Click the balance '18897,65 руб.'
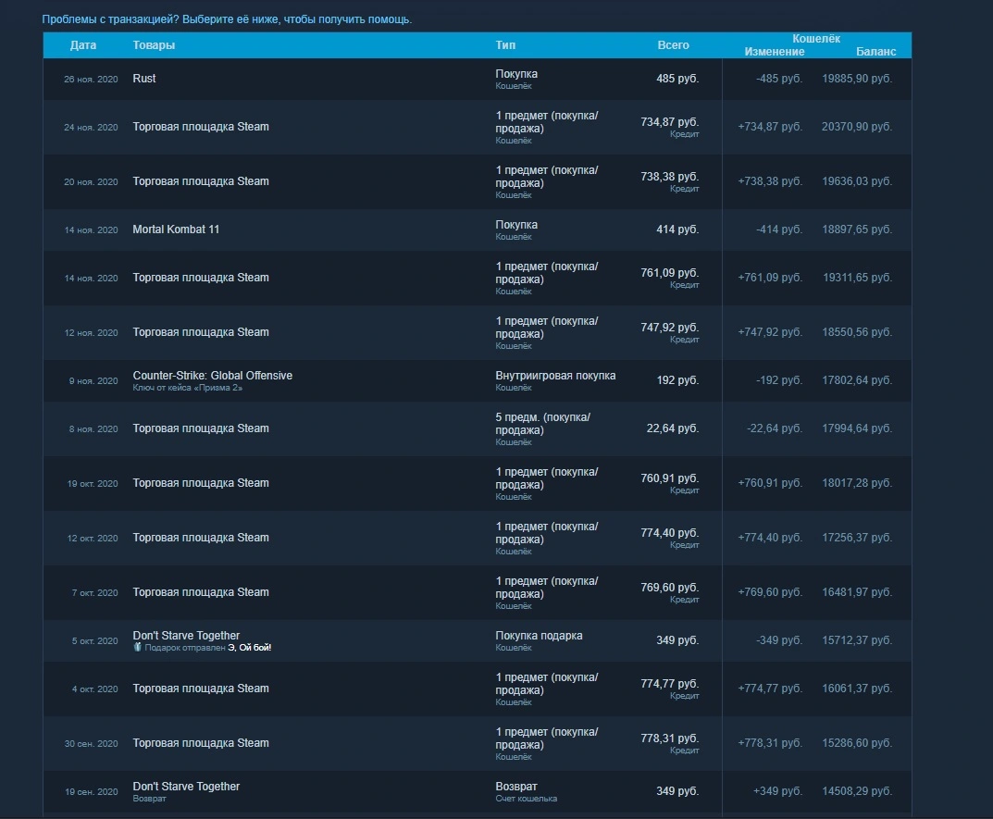Viewport: 993px width, 819px height. pos(857,230)
